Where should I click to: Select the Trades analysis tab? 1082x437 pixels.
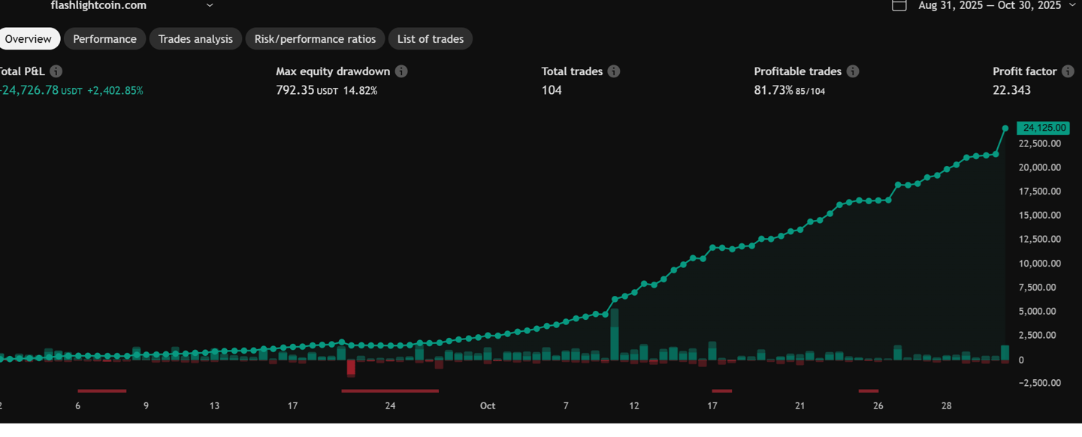coord(195,39)
